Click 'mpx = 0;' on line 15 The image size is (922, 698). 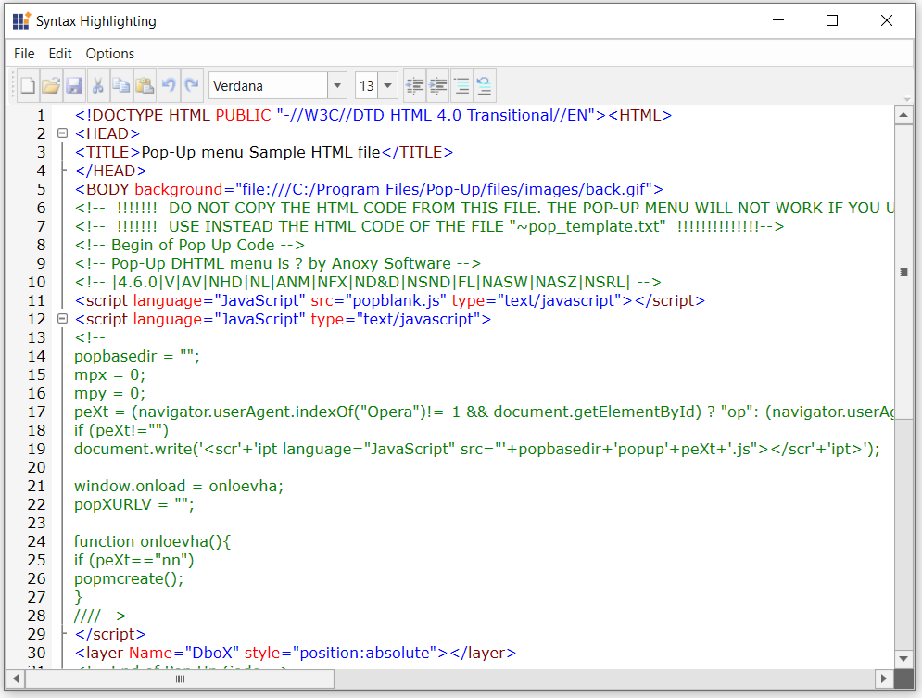tap(109, 374)
